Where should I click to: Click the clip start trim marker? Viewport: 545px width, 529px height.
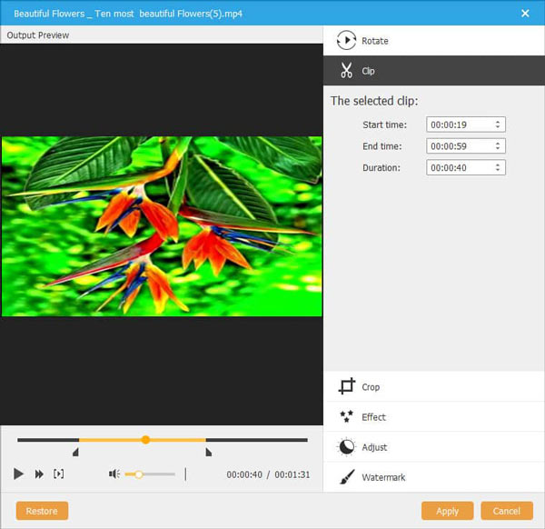[76, 452]
